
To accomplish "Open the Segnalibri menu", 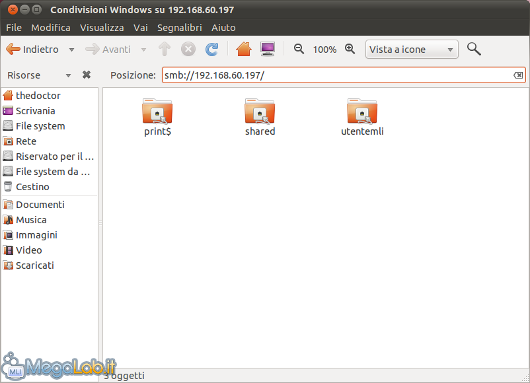I will 180,28.
